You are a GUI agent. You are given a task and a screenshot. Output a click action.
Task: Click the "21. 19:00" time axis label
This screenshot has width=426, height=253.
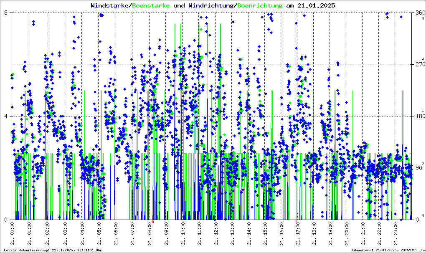pos(330,233)
